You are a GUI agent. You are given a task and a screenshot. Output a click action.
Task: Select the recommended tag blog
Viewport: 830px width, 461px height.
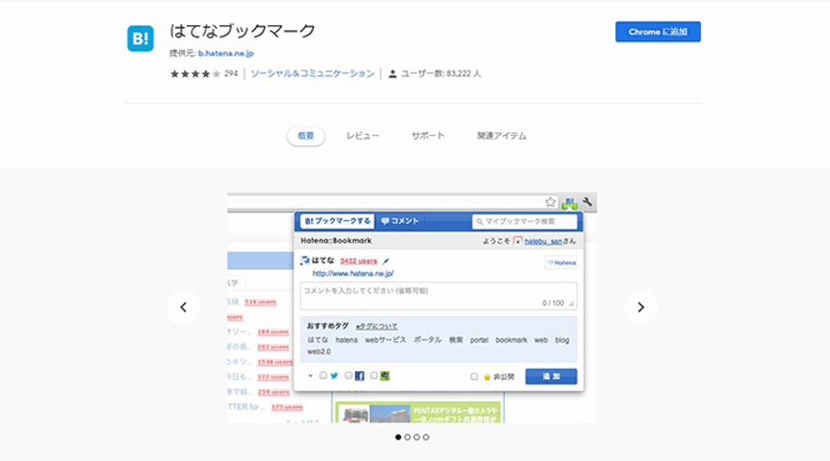pos(562,340)
